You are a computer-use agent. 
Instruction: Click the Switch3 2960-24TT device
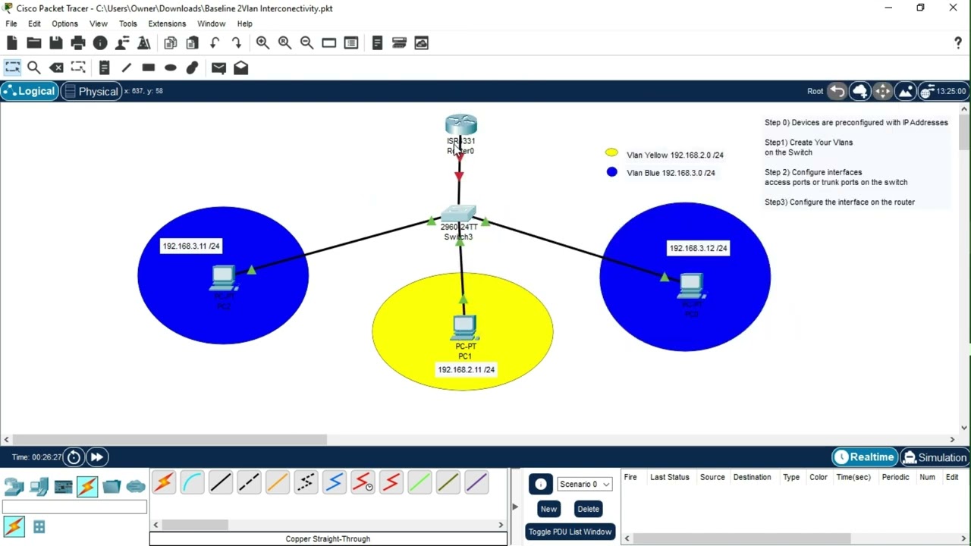point(459,214)
